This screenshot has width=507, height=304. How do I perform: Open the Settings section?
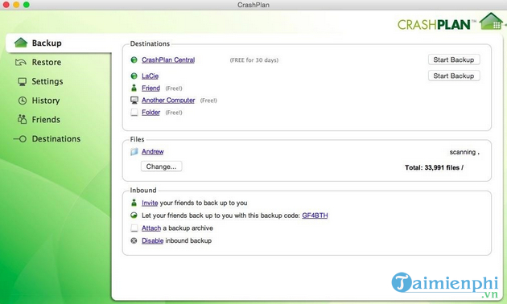pos(47,81)
